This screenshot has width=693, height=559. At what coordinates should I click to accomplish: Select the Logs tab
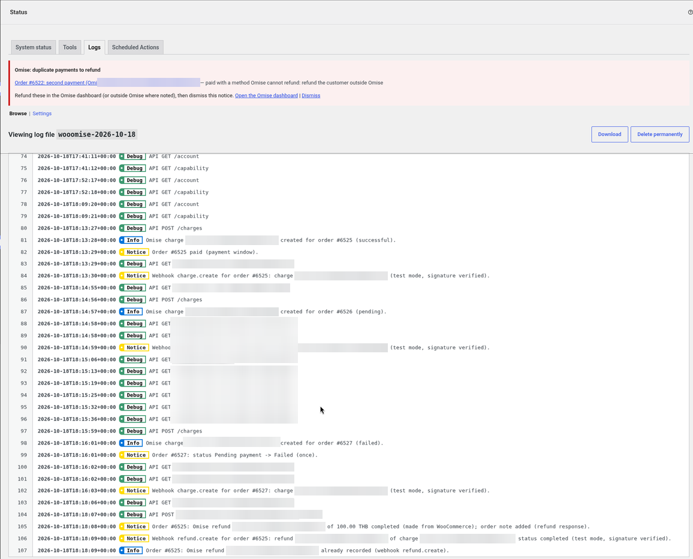point(94,47)
